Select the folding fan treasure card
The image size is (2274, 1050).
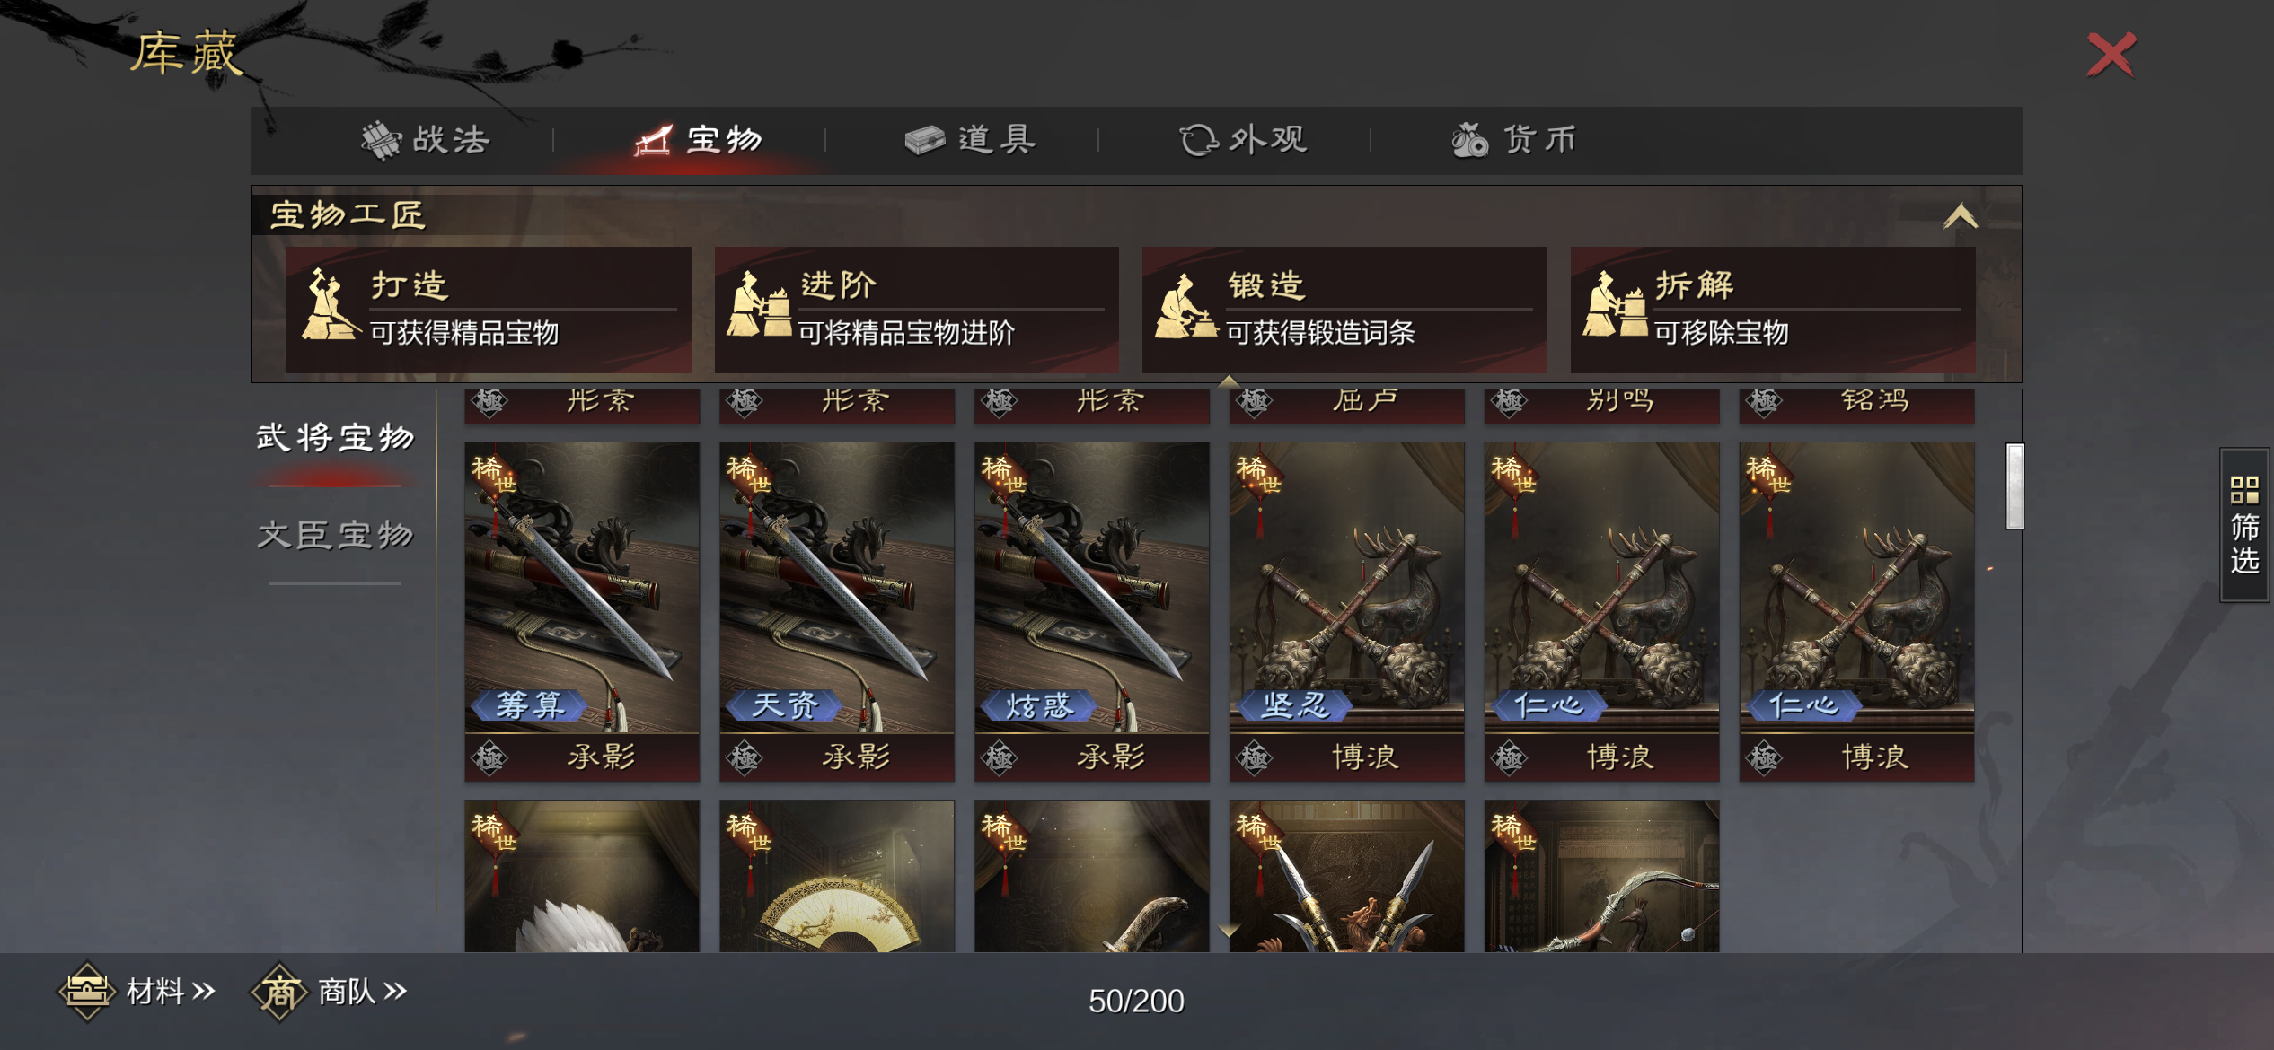pyautogui.click(x=837, y=876)
